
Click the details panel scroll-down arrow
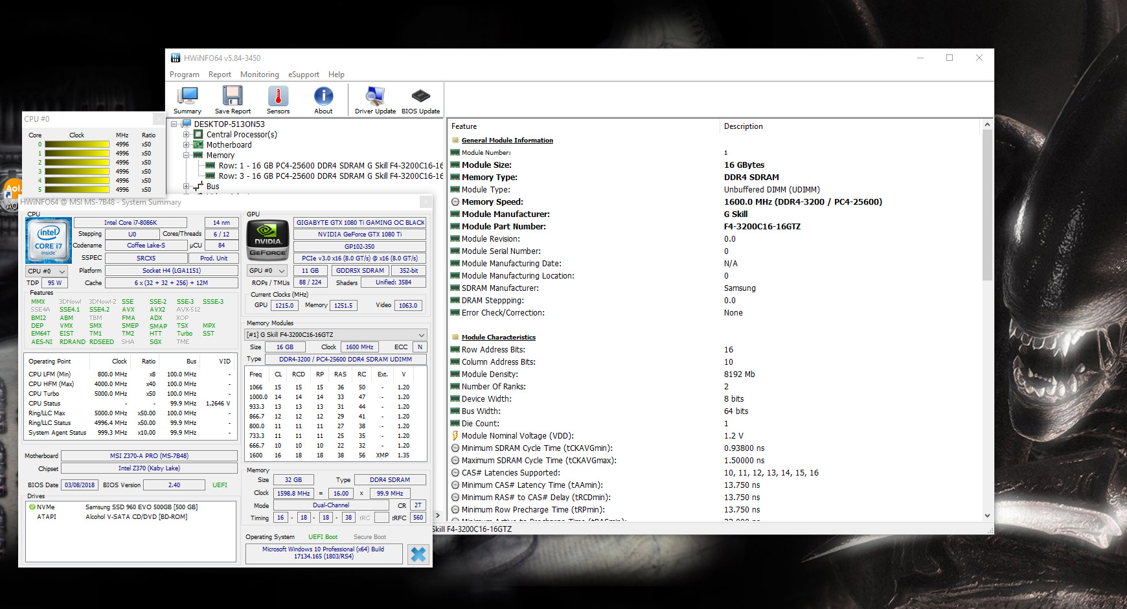point(987,516)
